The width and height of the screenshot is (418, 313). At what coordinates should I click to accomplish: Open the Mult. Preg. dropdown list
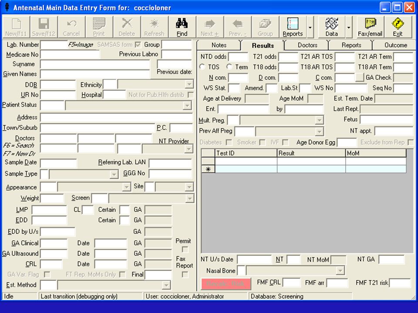tap(319, 120)
